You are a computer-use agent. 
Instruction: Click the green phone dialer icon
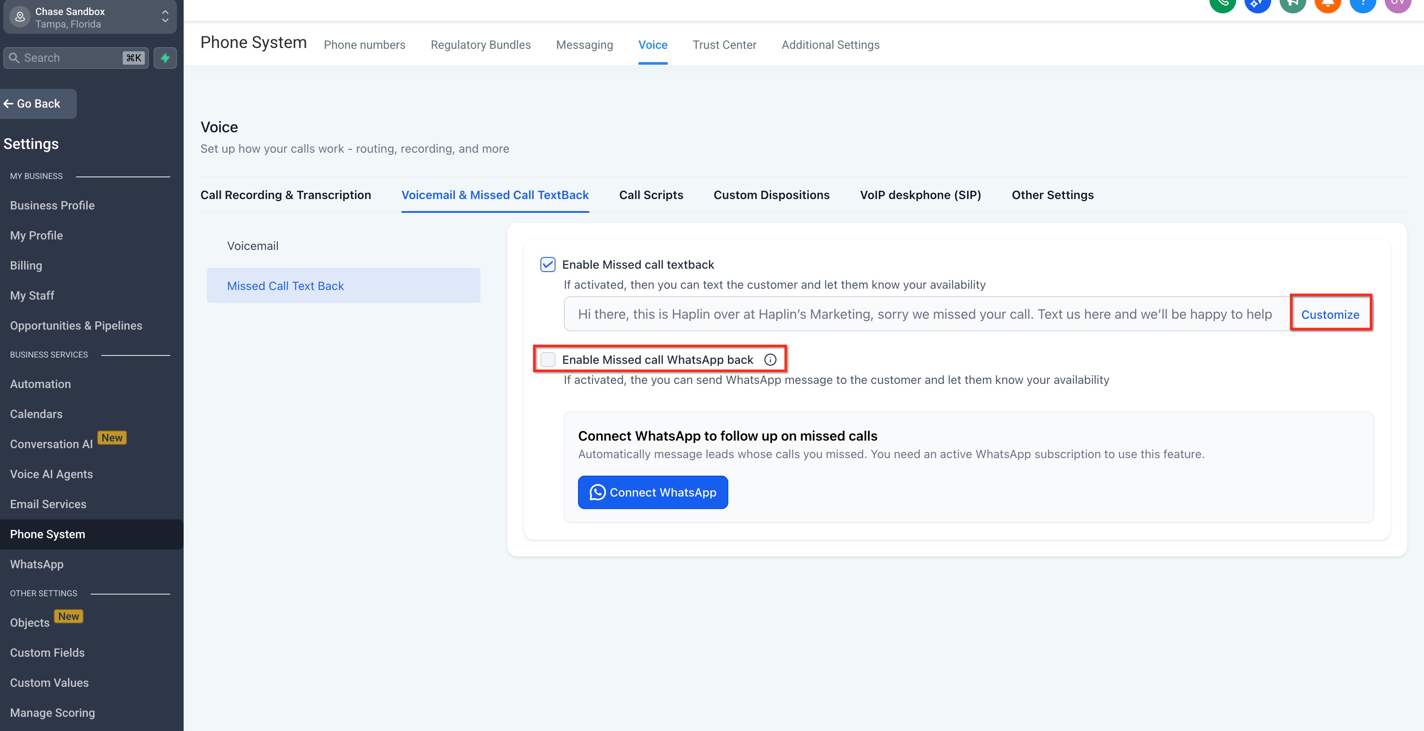tap(1222, 5)
